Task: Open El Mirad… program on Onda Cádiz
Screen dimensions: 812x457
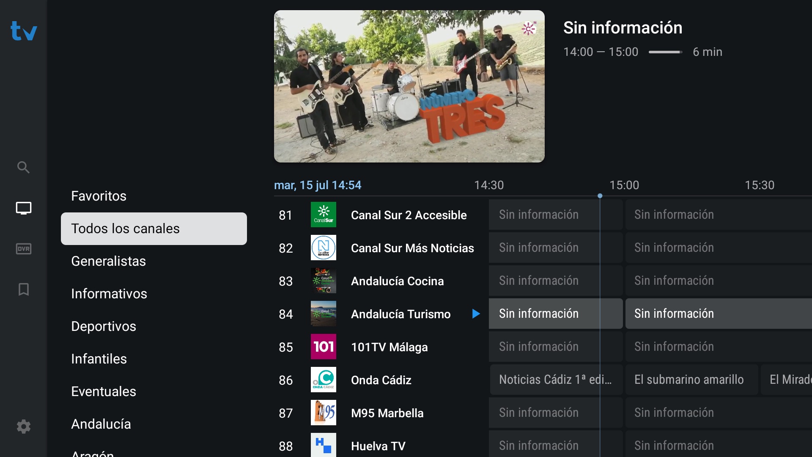Action: (x=786, y=380)
